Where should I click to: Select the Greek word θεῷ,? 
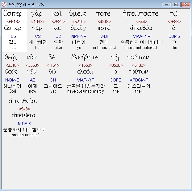tap(11, 58)
